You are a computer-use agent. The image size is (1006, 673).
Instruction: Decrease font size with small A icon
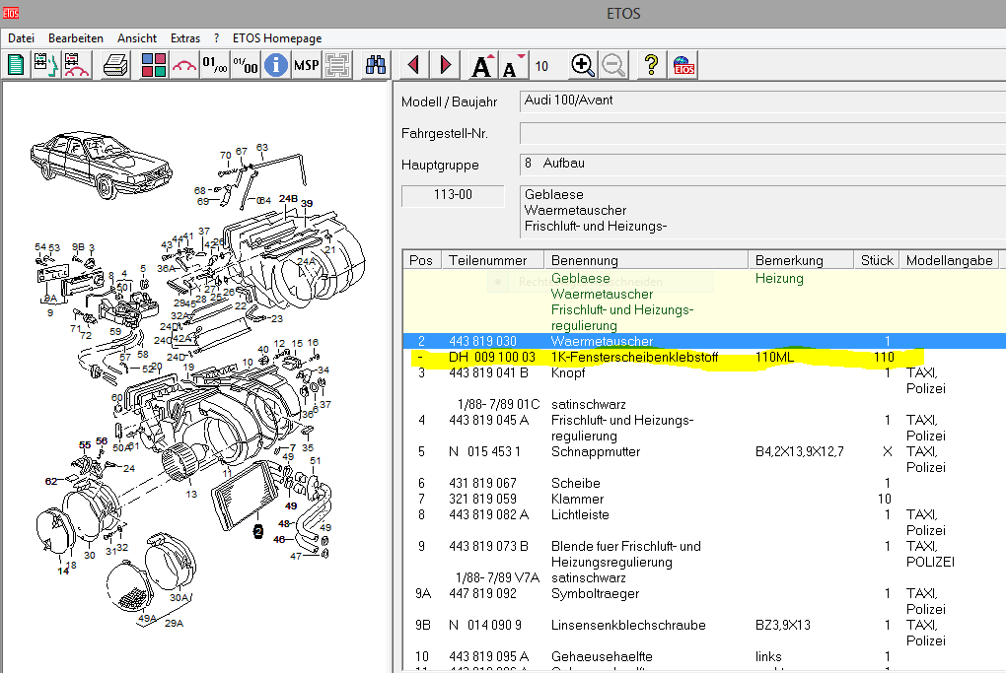point(511,67)
